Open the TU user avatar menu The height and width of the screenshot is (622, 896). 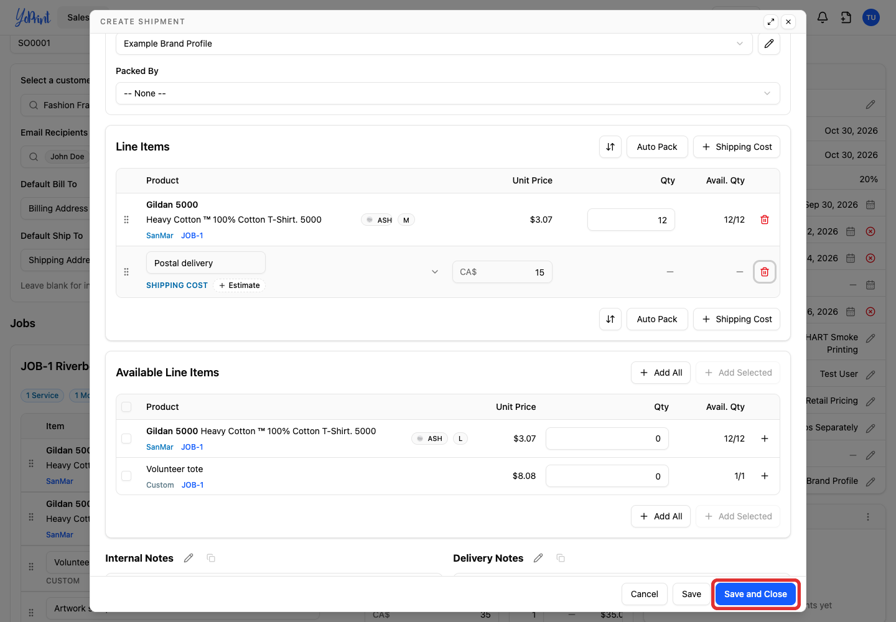(x=871, y=17)
